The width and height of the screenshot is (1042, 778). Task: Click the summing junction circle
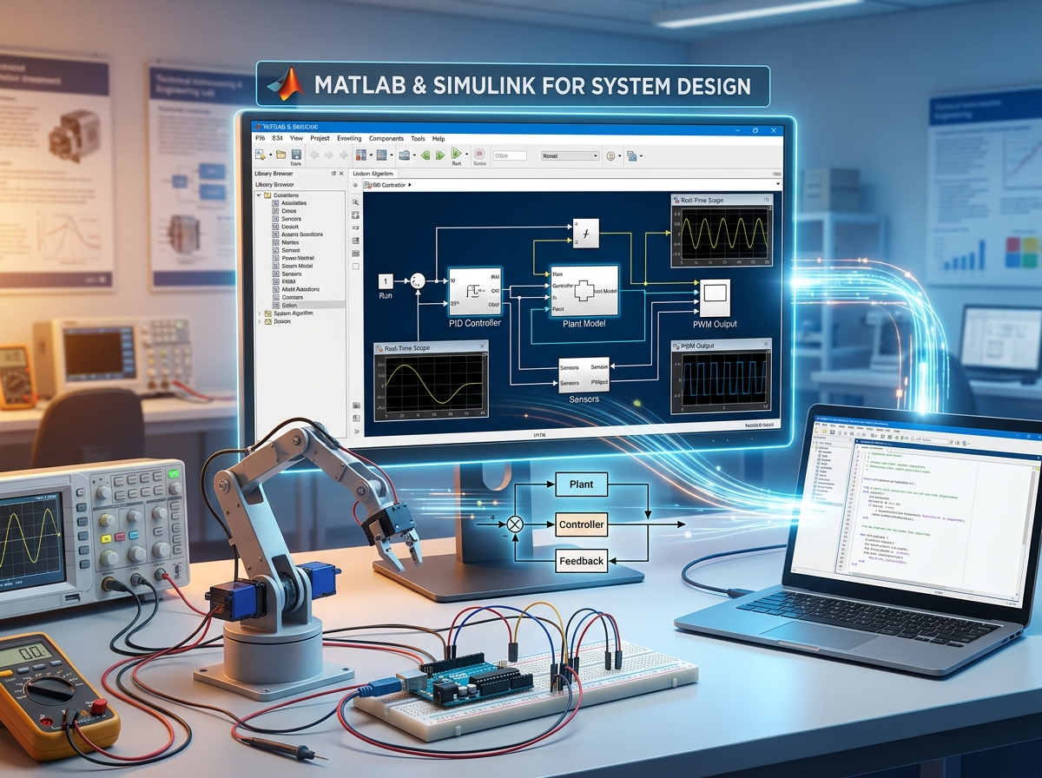(x=418, y=280)
